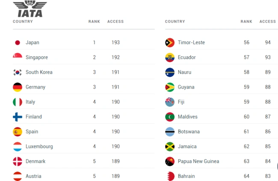The width and height of the screenshot is (278, 181).
Task: Sort by right ACCESS column header
Action: [268, 21]
